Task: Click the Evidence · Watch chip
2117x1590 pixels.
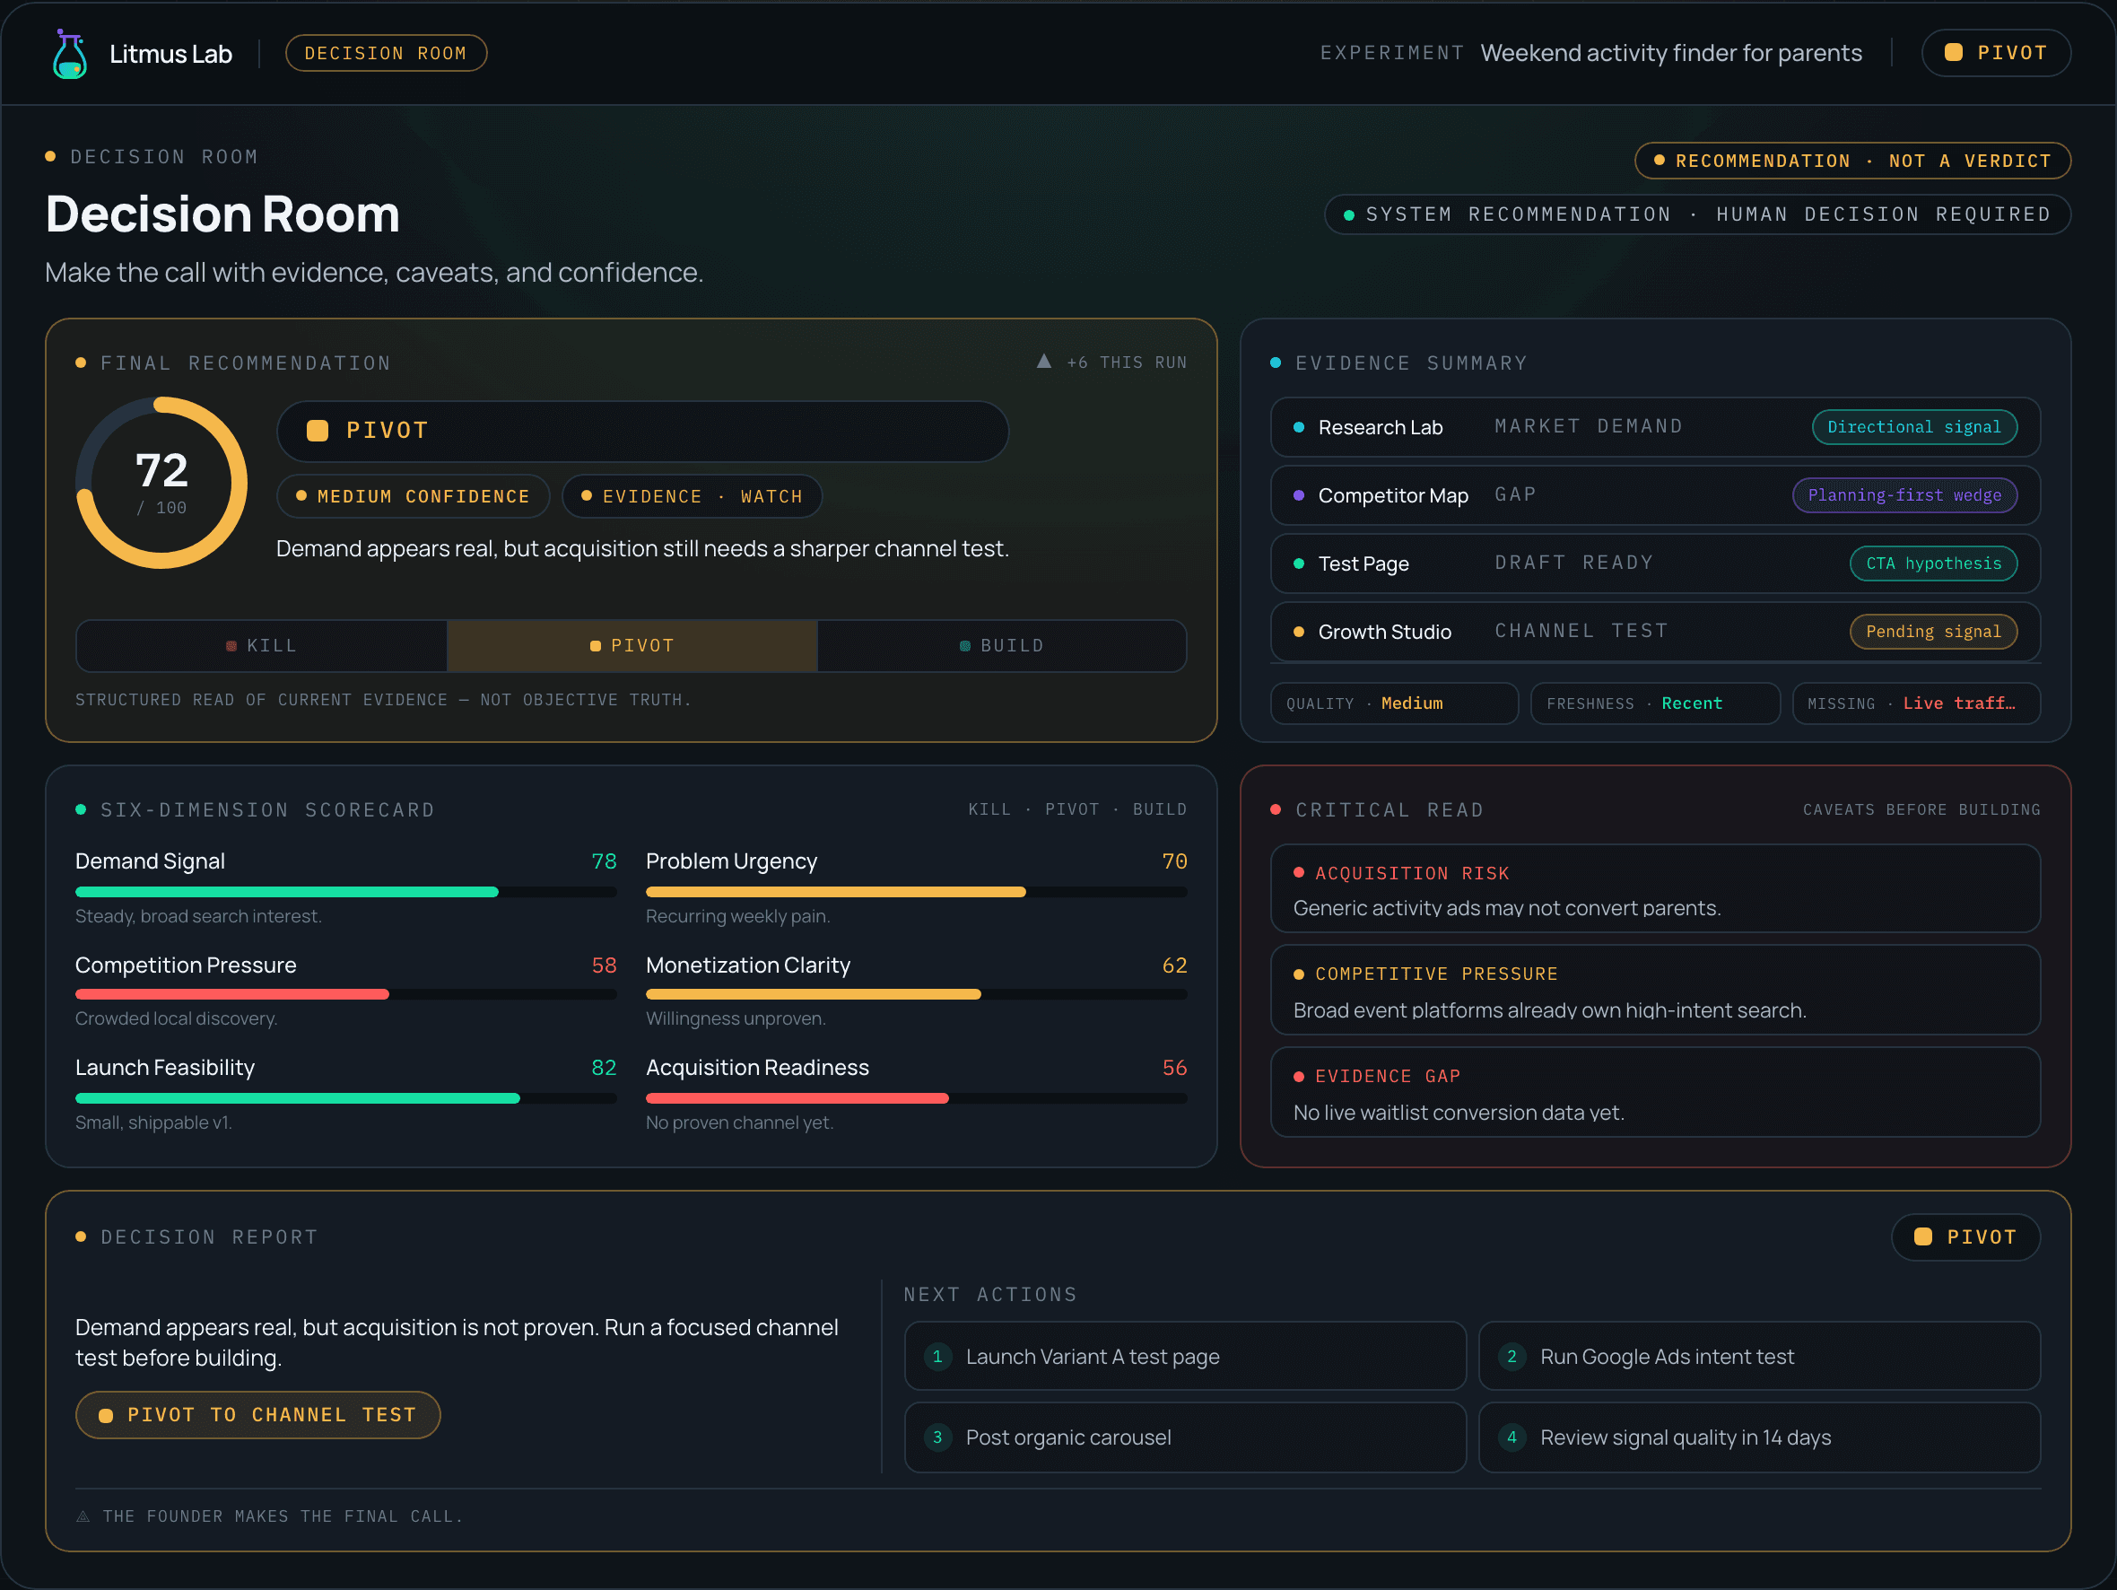Action: [692, 497]
